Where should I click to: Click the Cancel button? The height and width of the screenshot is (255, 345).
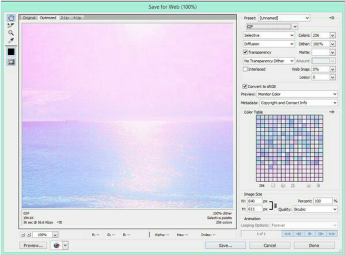tap(270, 245)
